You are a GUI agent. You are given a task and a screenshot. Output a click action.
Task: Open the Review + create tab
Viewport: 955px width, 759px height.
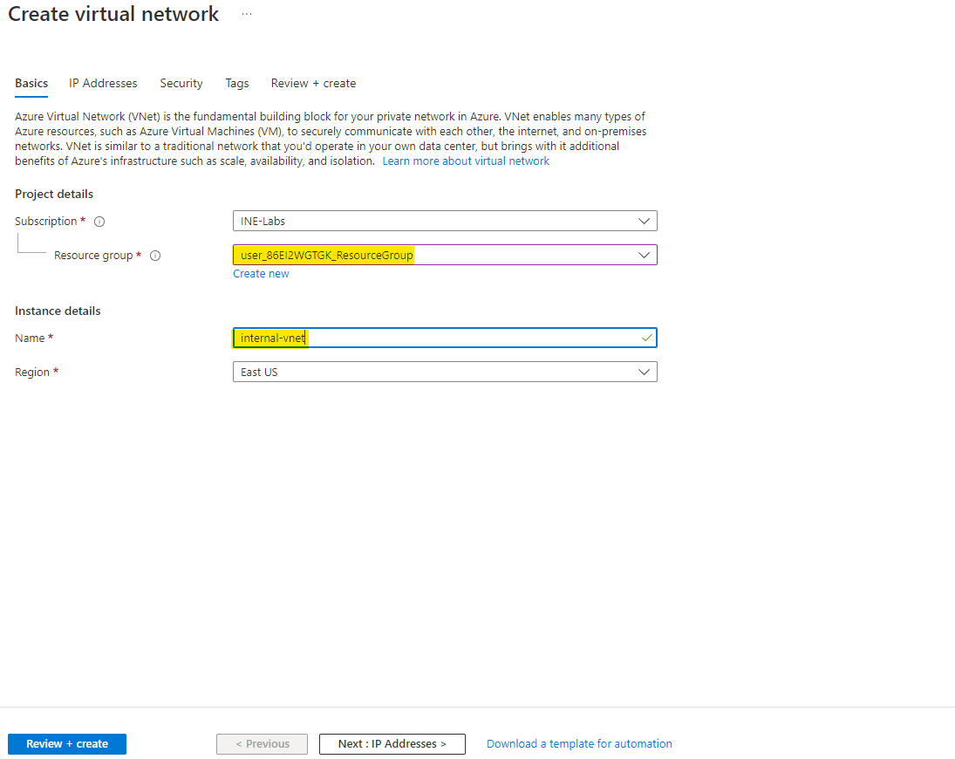coord(313,84)
